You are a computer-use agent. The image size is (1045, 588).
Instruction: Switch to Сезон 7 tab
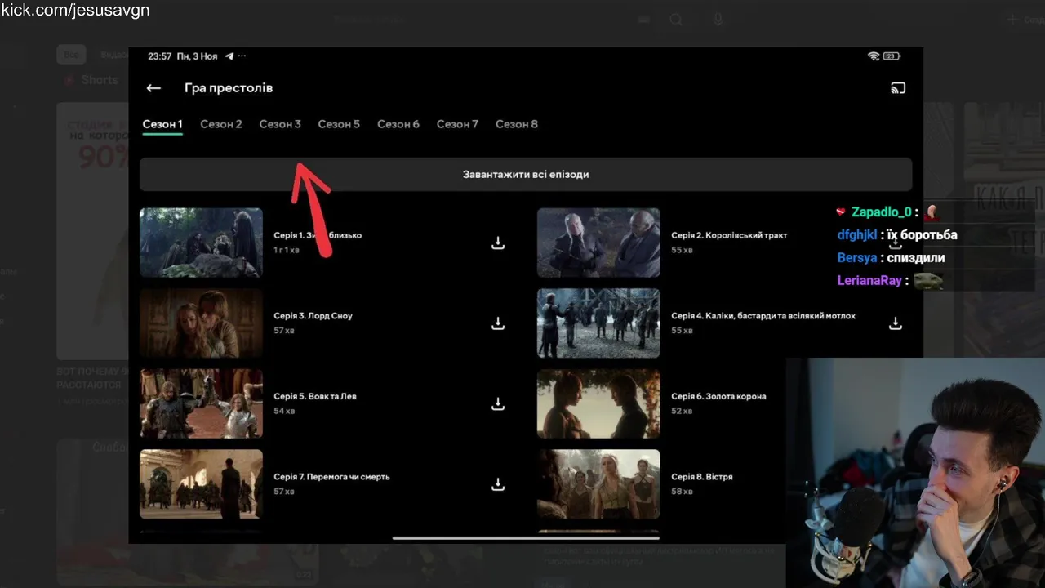click(457, 124)
